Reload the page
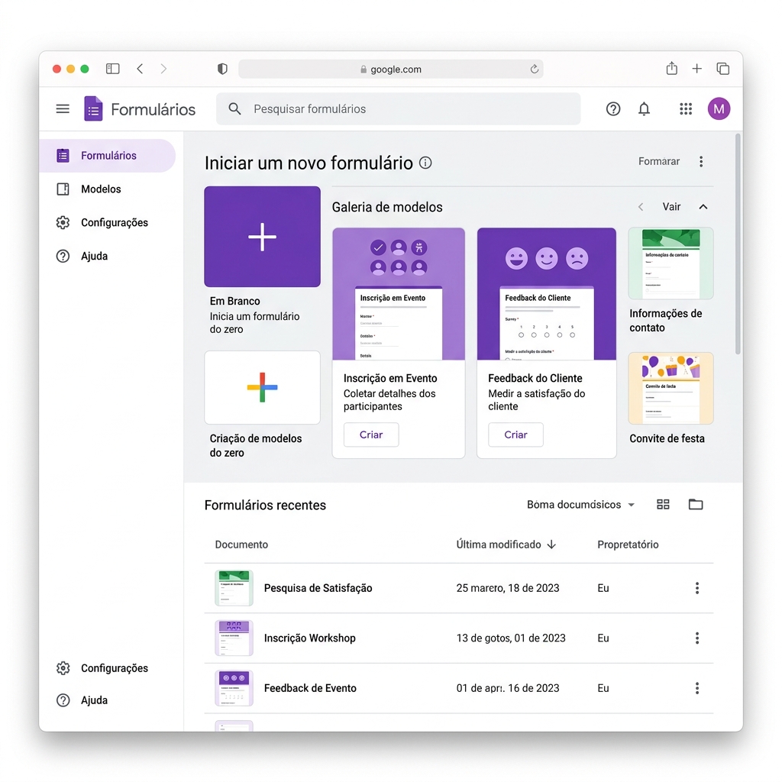Viewport: 782px width, 782px height. click(534, 69)
